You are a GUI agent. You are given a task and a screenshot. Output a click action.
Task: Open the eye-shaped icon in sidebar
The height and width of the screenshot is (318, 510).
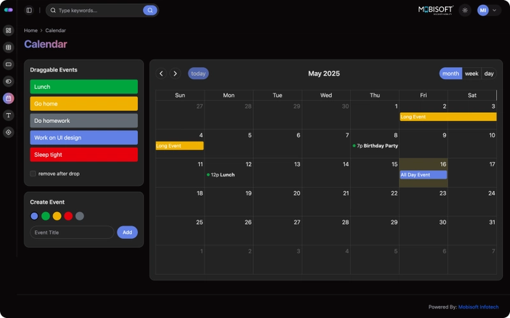pyautogui.click(x=8, y=82)
